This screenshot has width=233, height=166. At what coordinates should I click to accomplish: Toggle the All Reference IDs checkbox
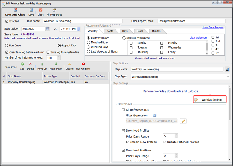point(123,110)
